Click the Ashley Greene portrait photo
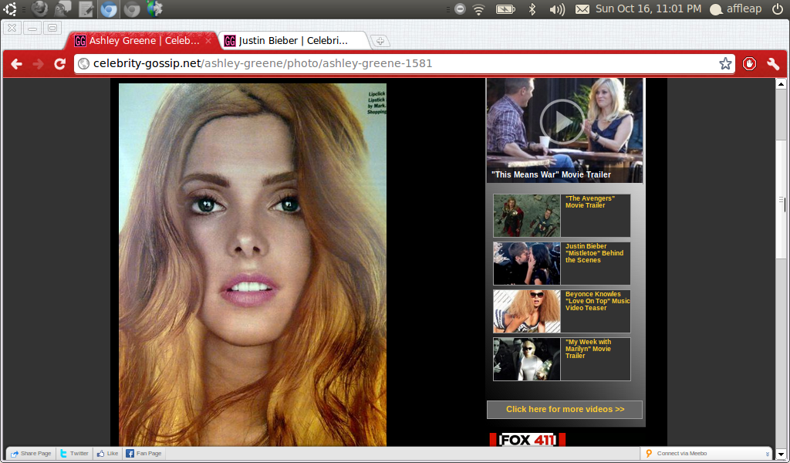The height and width of the screenshot is (463, 790). (x=252, y=265)
